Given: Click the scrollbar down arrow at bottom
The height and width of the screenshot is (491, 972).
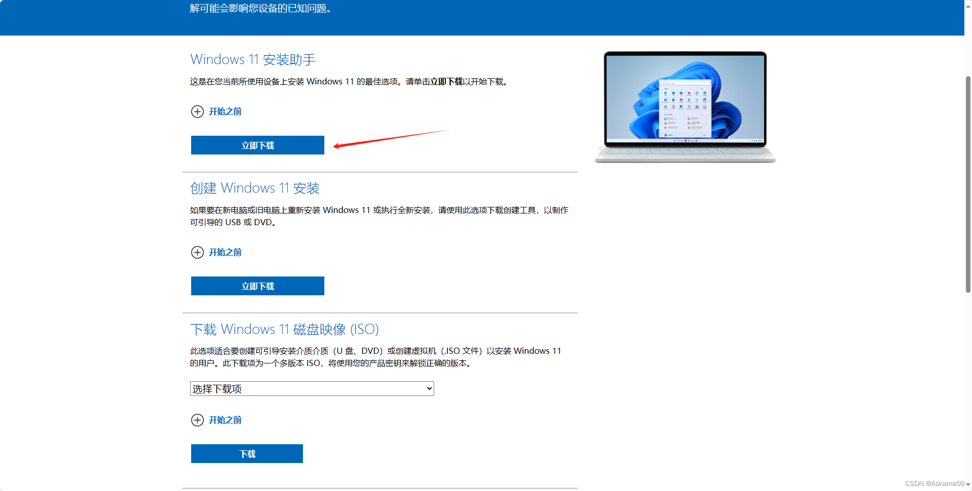Looking at the screenshot, I should pyautogui.click(x=968, y=484).
